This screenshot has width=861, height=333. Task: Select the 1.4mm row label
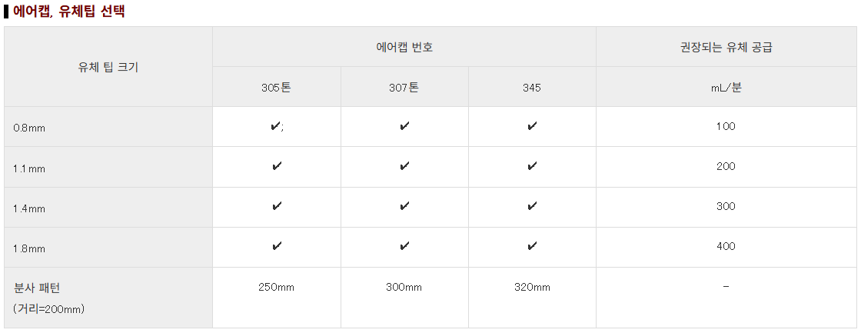point(29,208)
